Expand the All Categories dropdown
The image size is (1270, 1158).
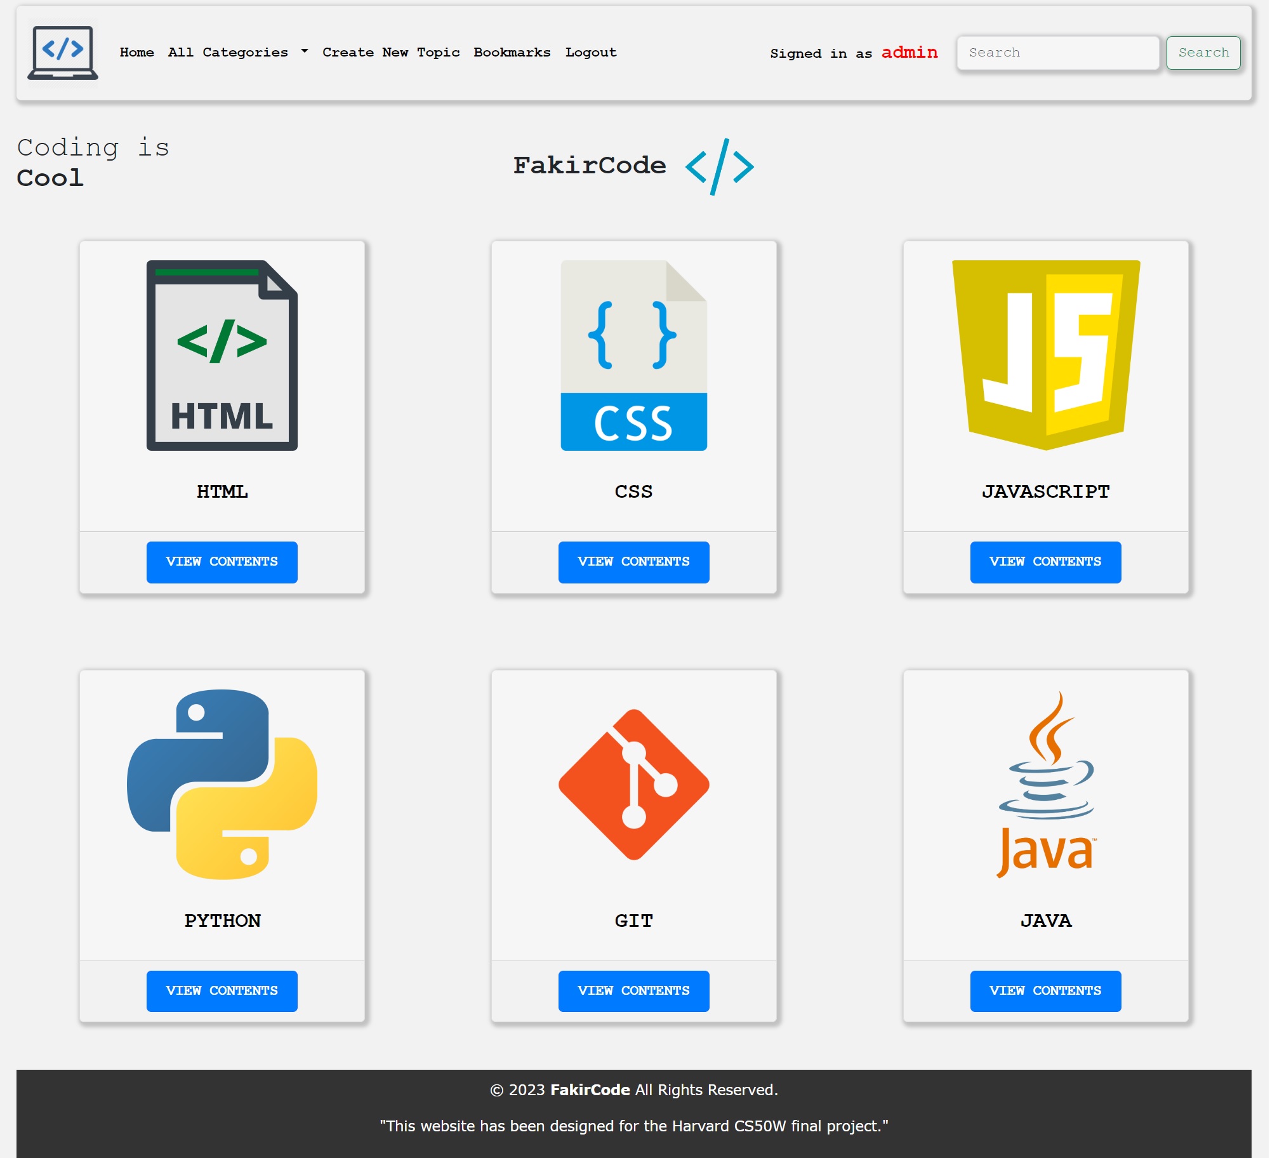(237, 53)
